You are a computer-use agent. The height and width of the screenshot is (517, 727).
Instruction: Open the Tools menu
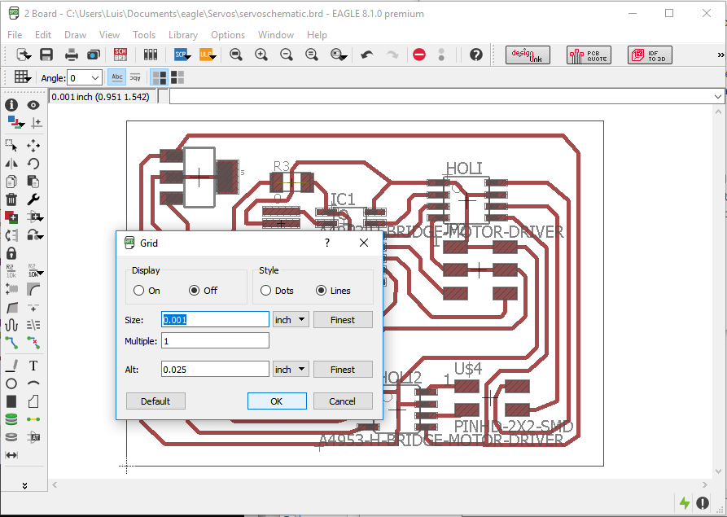pyautogui.click(x=144, y=35)
